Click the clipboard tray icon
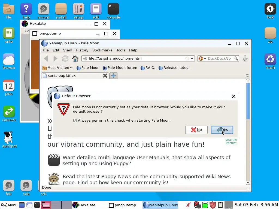Image resolution: width=279 pixels, height=209 pixels. [220, 205]
